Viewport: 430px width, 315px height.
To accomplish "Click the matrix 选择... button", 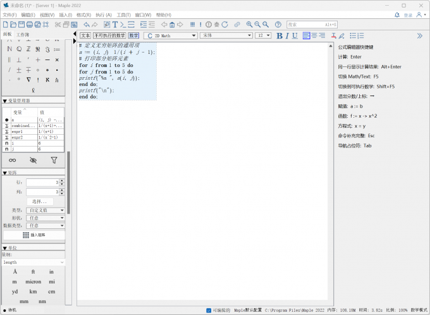I will click(x=40, y=202).
